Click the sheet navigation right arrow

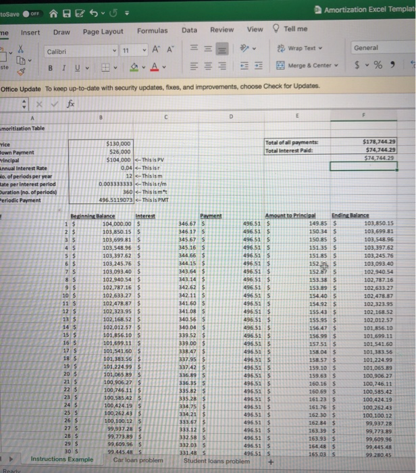click(11, 459)
